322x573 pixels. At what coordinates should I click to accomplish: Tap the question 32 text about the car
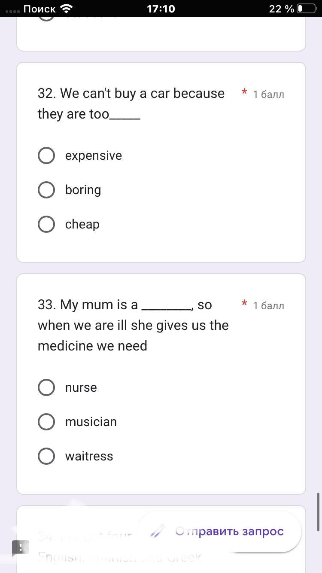[131, 104]
